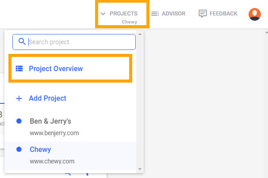Click the Chewy subtitle under PROJECTS
This screenshot has width=268, height=178.
pos(130,22)
